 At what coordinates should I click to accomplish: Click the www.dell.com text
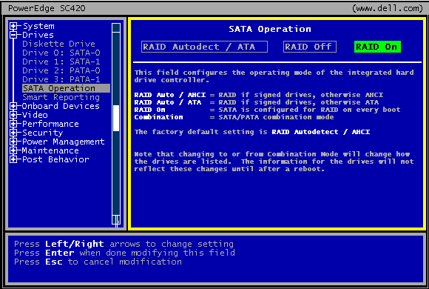(x=388, y=8)
